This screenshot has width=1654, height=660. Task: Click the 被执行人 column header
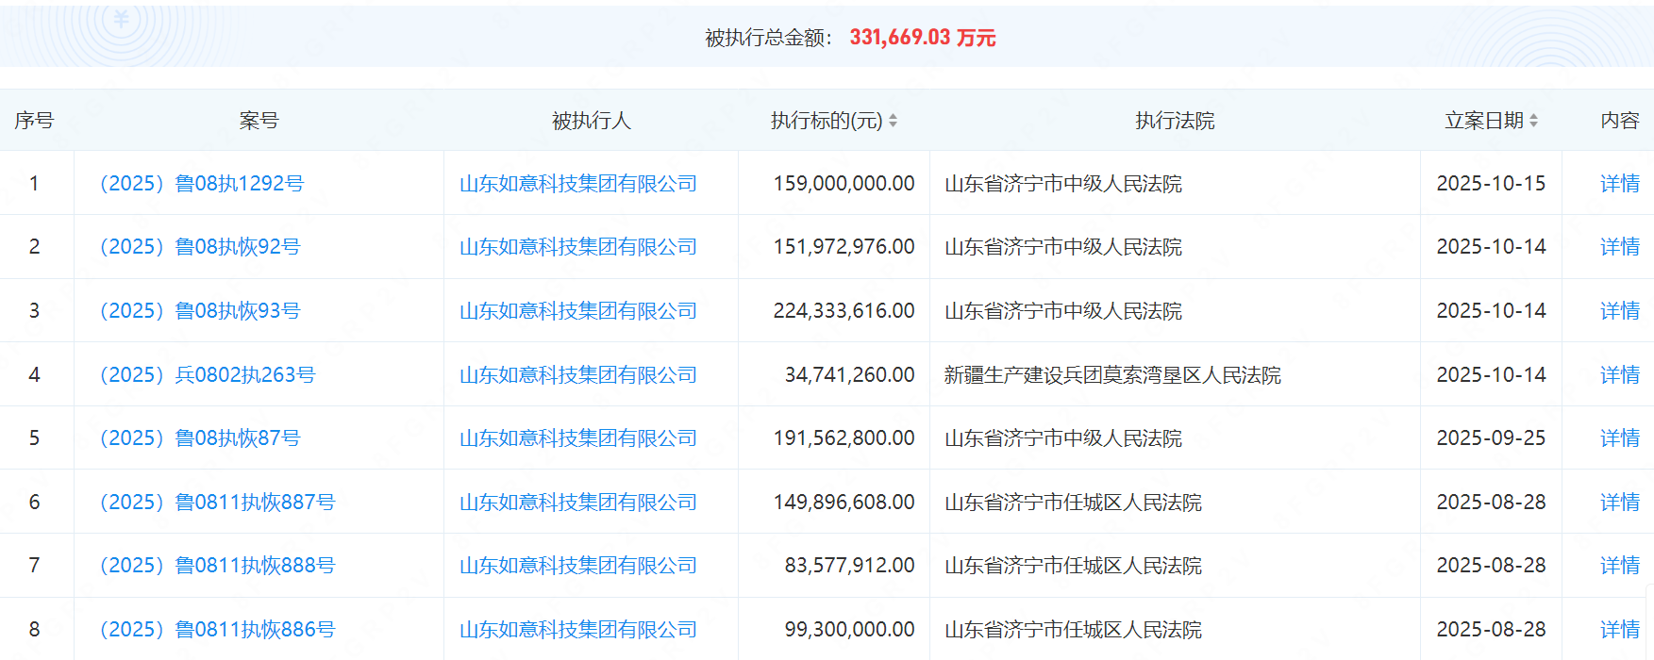(592, 121)
